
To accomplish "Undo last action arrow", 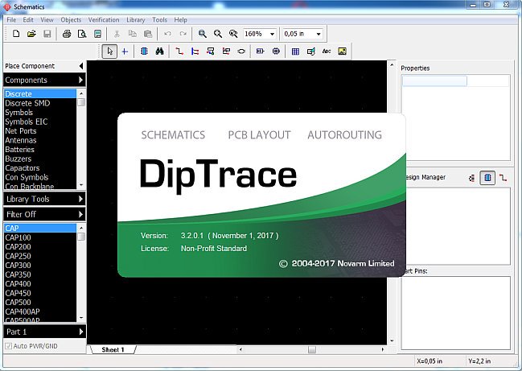I will pyautogui.click(x=167, y=34).
